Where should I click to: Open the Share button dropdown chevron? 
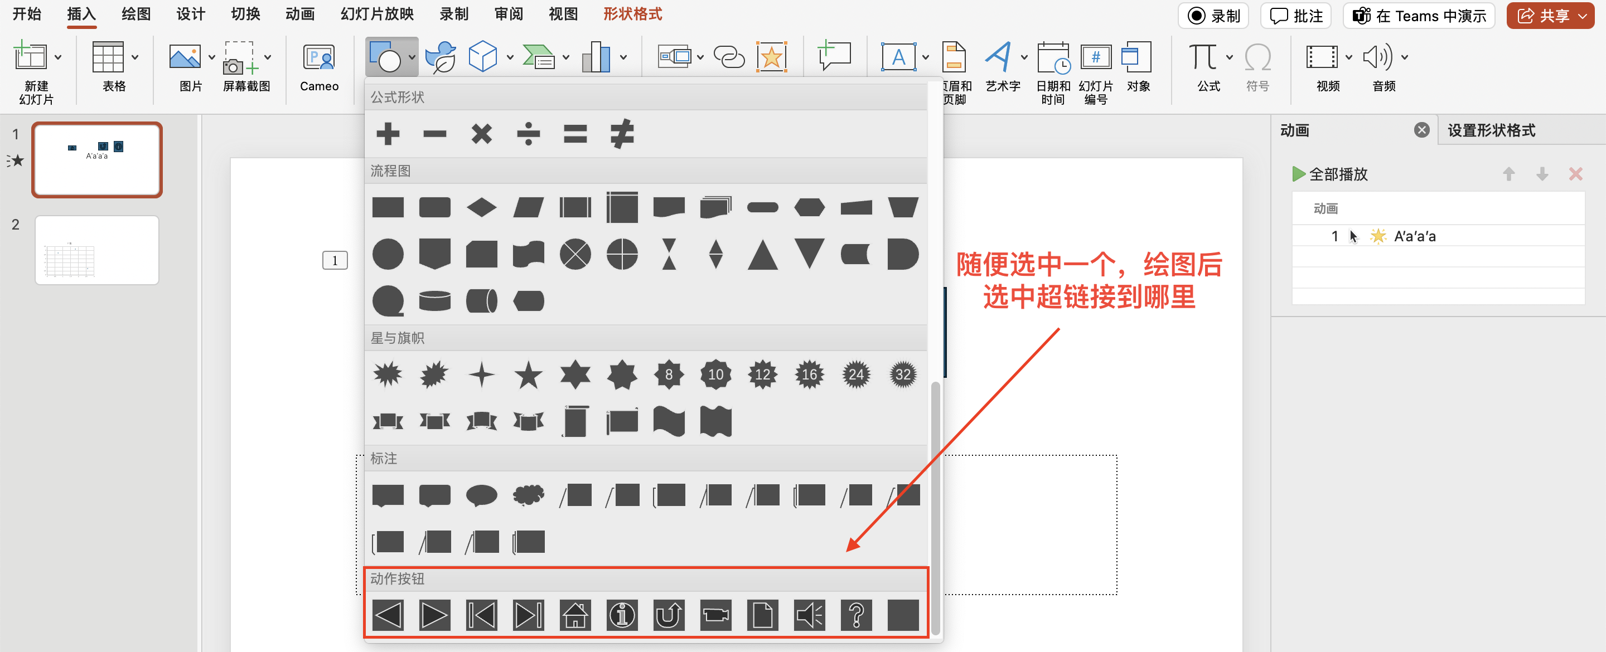click(1583, 16)
